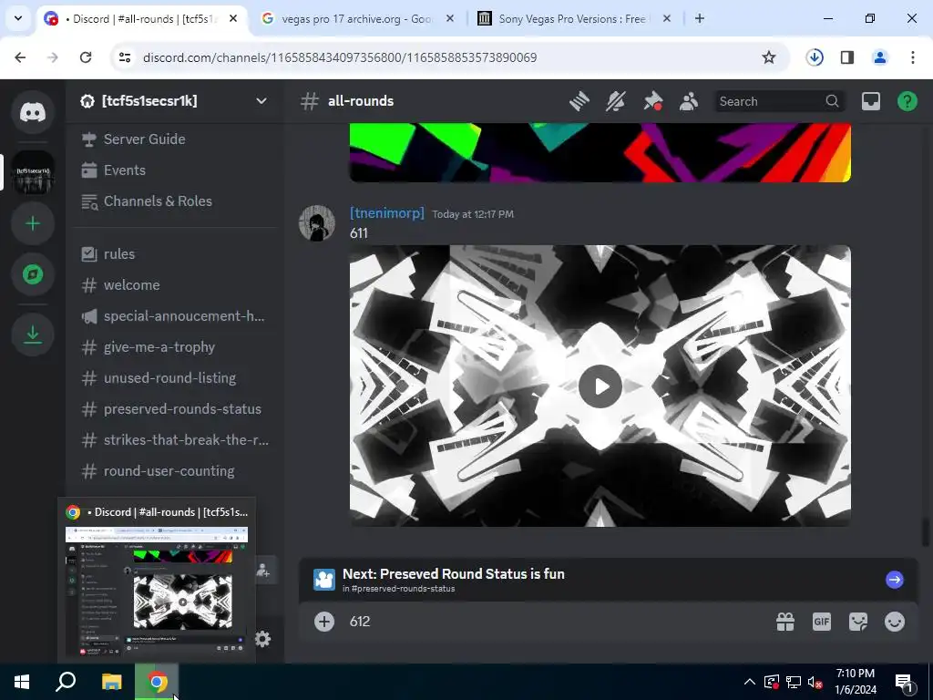The height and width of the screenshot is (700, 933).
Task: Open Explore Discoverable Servers compass icon
Action: 33,274
